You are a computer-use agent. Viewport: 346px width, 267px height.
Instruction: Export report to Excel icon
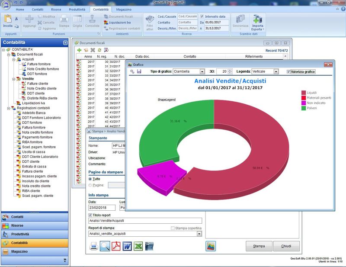click(x=138, y=246)
